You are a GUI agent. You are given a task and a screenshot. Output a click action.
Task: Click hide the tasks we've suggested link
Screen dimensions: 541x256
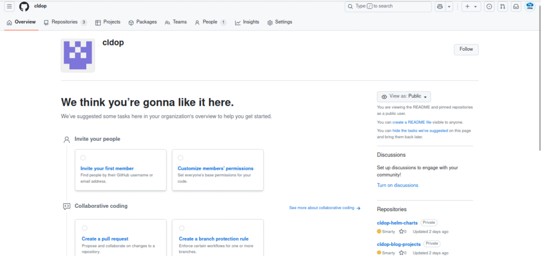[x=420, y=131]
